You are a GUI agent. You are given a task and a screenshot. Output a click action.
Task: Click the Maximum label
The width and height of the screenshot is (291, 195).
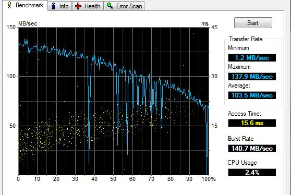239,67
